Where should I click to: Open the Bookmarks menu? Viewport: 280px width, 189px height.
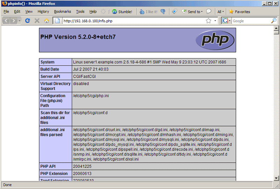pyautogui.click(x=63, y=12)
